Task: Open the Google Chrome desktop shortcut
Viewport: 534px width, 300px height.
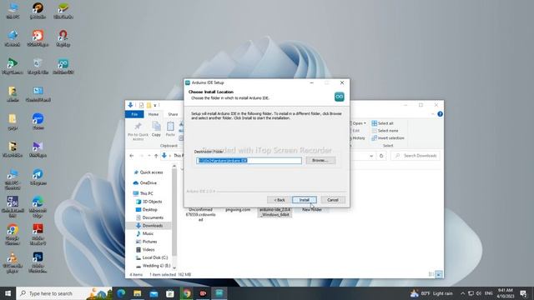Action: (13, 234)
